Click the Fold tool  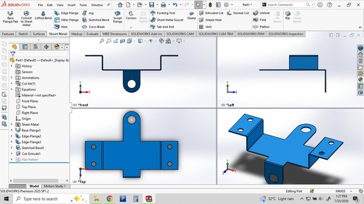[x=259, y=20]
